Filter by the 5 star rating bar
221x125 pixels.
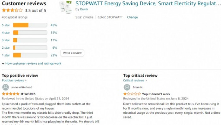(30, 25)
